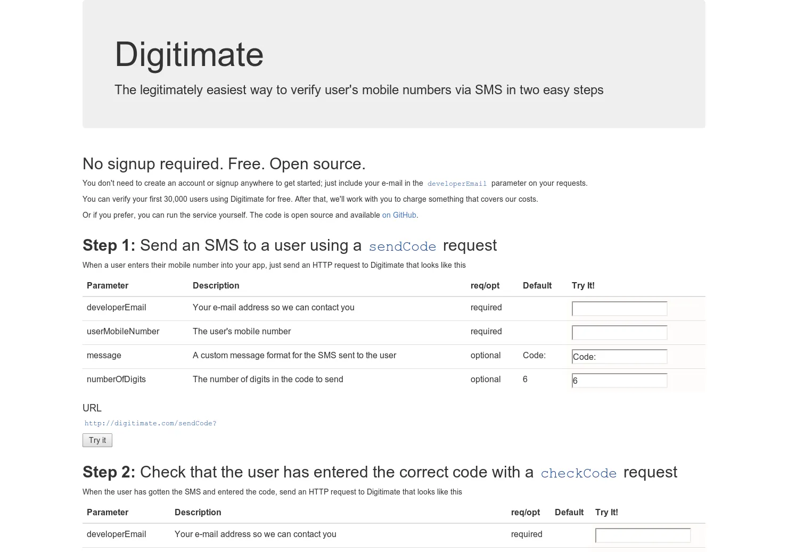The width and height of the screenshot is (788, 552).
Task: Click the sendCode URL text
Action: point(150,423)
